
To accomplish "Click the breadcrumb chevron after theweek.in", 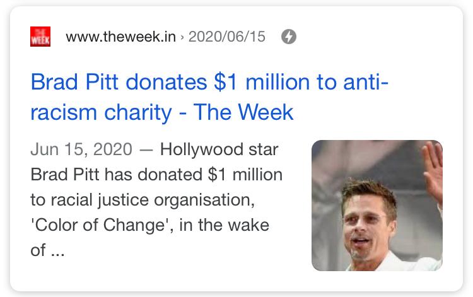I will (x=182, y=37).
